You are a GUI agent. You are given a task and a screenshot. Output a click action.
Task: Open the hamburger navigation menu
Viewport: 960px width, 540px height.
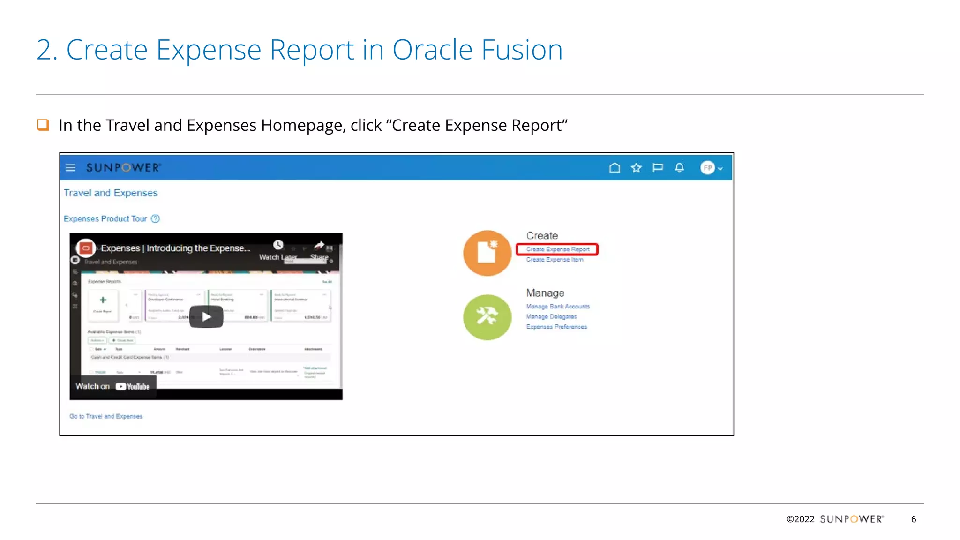pos(70,168)
